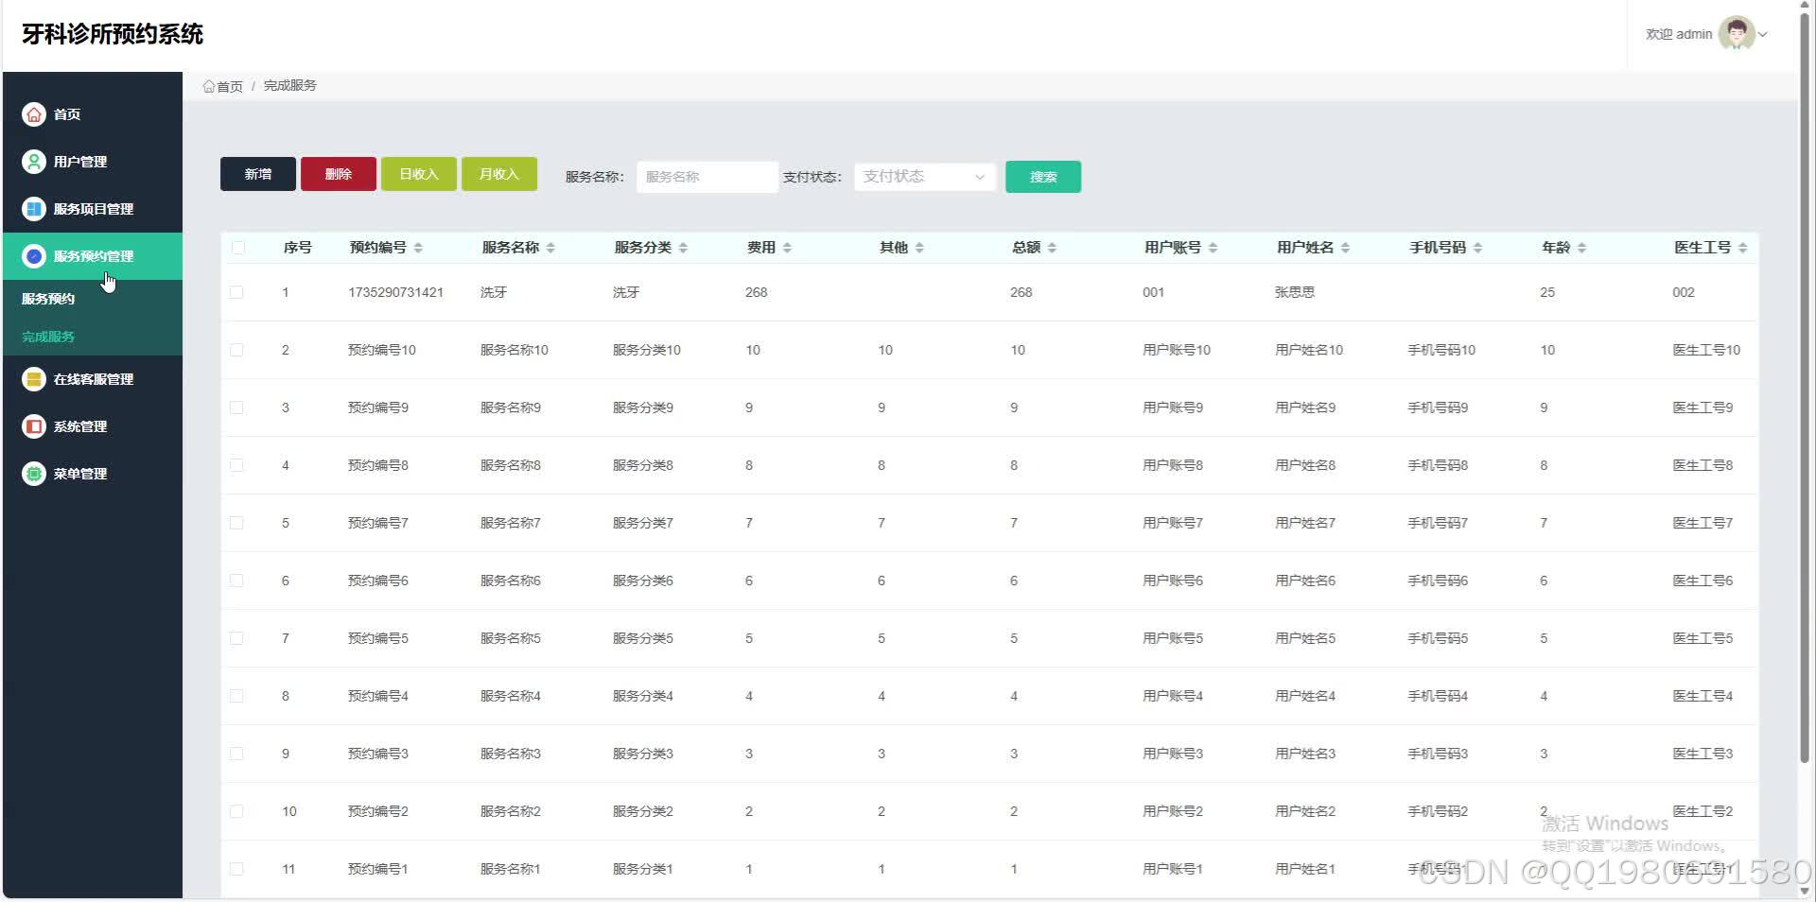This screenshot has height=902, width=1816.
Task: Click the 首页 home icon in sidebar
Action: [34, 114]
